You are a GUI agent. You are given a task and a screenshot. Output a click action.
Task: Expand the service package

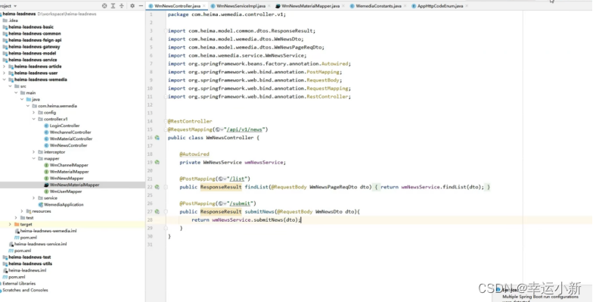click(33, 198)
